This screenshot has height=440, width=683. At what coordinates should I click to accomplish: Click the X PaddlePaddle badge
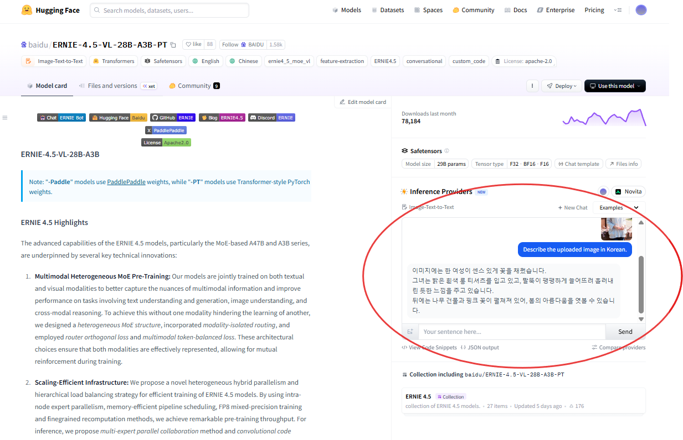(166, 130)
